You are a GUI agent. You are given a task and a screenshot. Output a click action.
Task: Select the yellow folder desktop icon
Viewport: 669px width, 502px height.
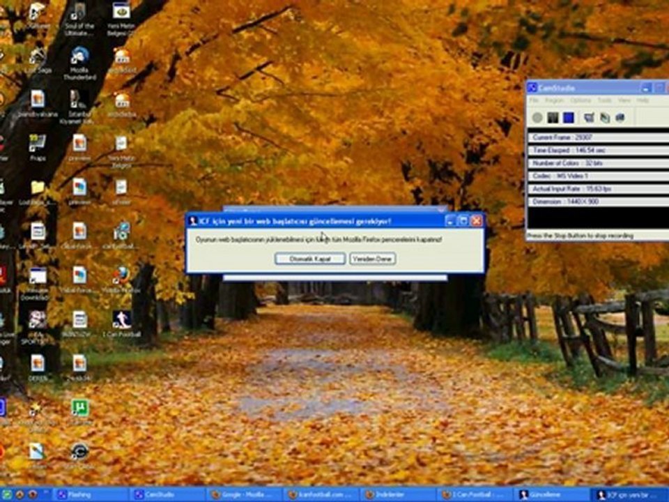click(38, 192)
